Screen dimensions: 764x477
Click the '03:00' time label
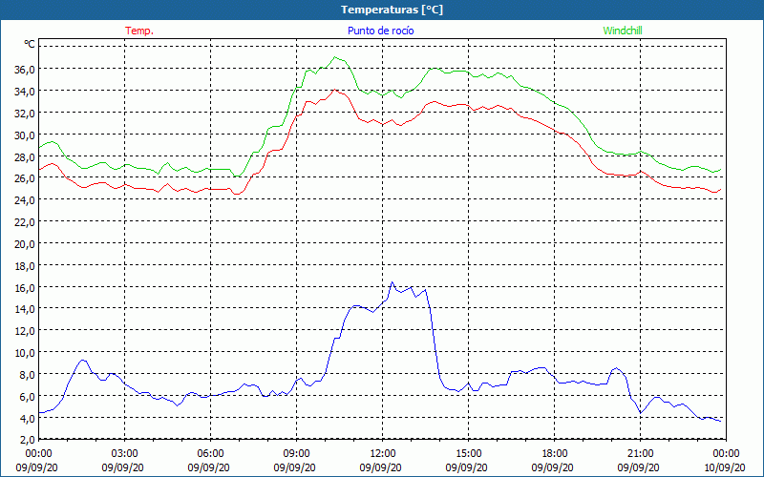125,454
